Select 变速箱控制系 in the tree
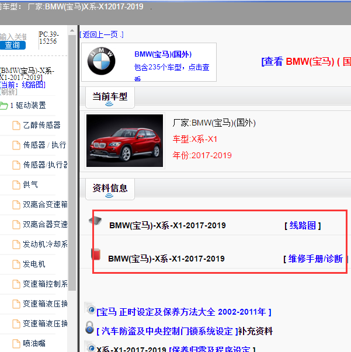The height and width of the screenshot is (352, 351). (45, 284)
